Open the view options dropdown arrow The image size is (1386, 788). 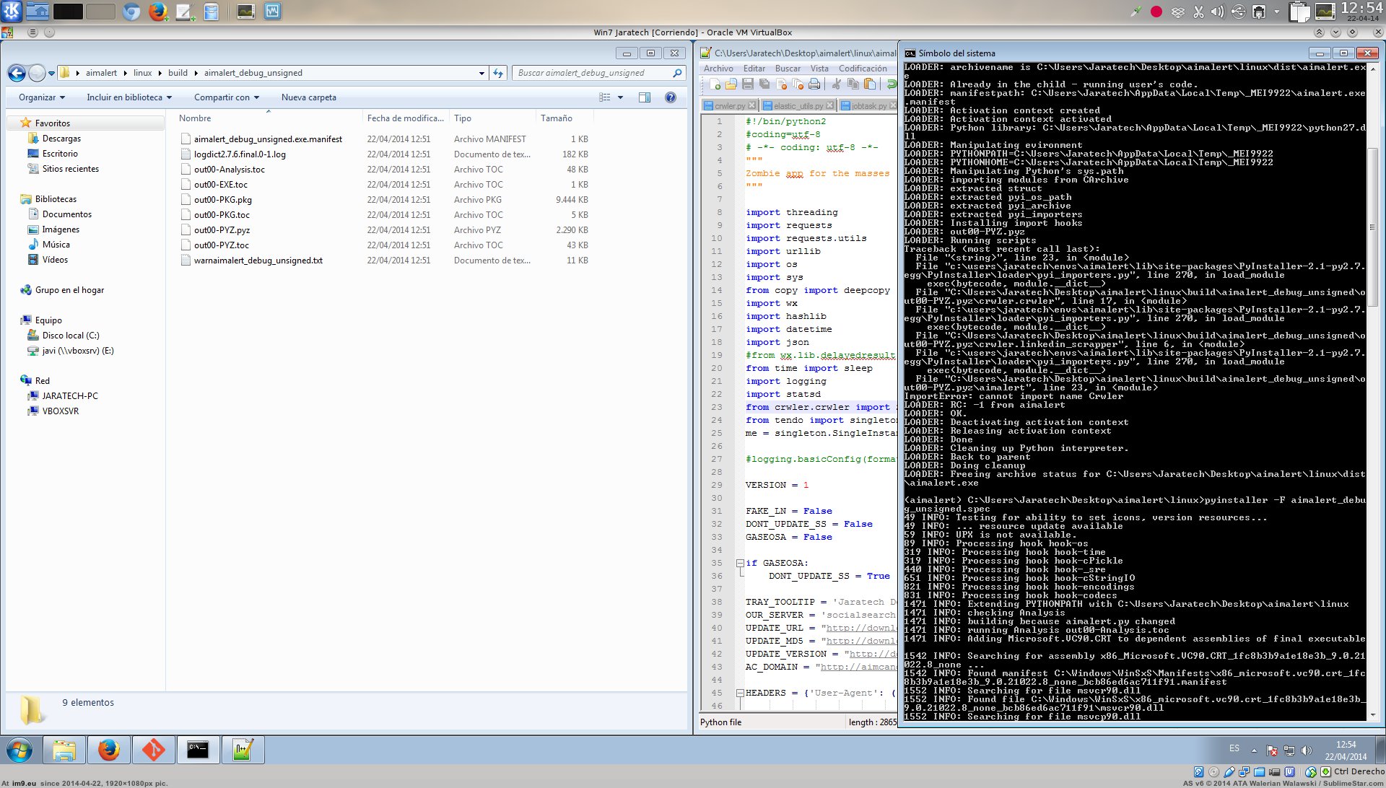(x=620, y=97)
